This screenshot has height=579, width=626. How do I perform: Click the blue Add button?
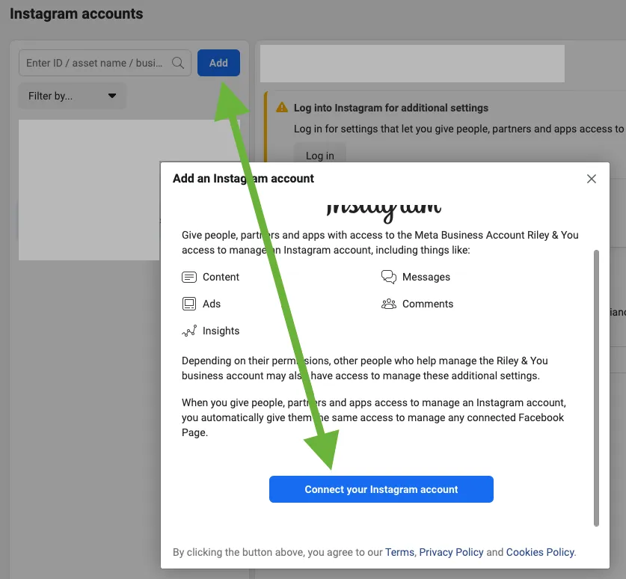click(x=218, y=63)
